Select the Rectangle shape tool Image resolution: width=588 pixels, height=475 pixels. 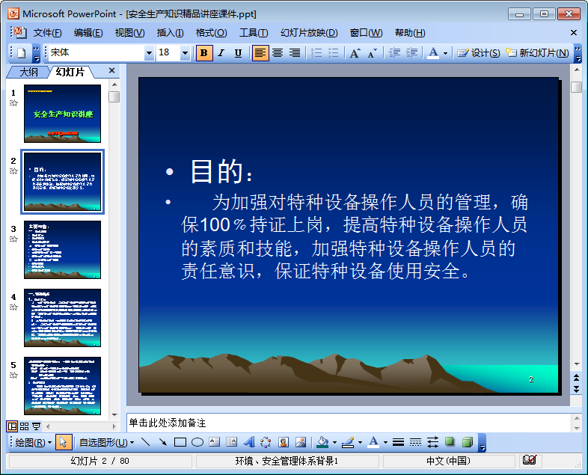[180, 442]
